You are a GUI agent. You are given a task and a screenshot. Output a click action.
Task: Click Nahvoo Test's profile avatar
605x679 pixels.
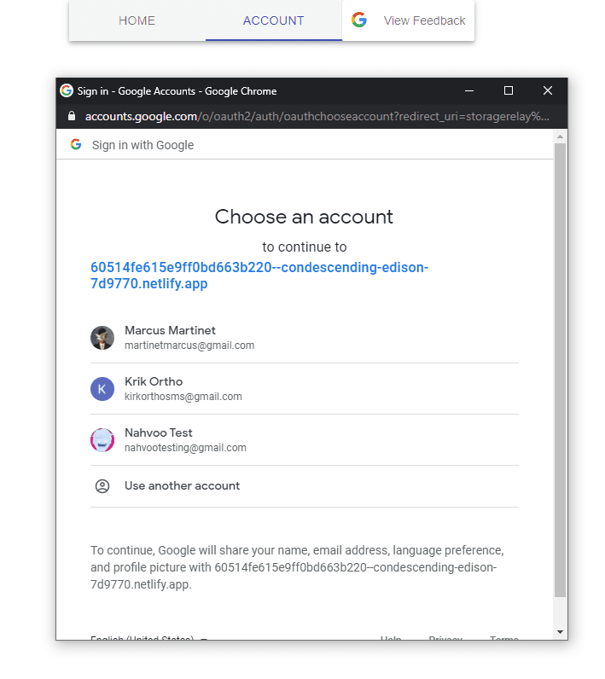point(102,440)
